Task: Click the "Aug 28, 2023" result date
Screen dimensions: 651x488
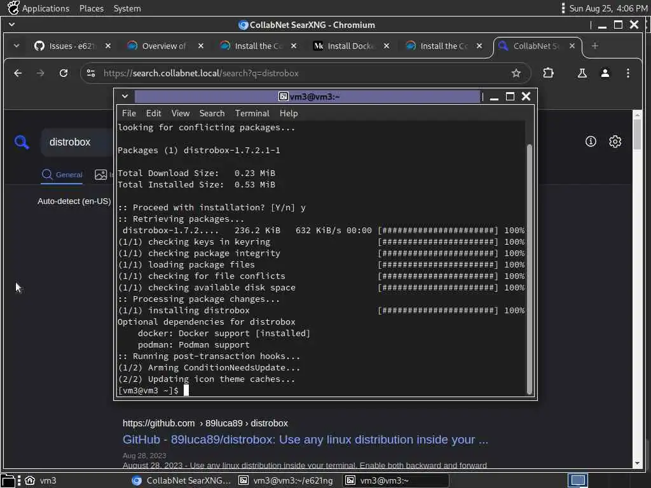Action: click(x=144, y=455)
